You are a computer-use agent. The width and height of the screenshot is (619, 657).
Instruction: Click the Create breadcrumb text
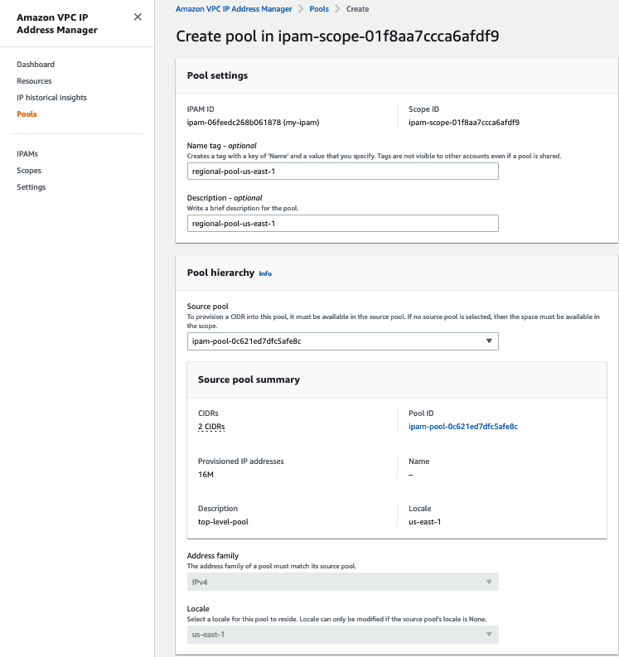tap(357, 9)
